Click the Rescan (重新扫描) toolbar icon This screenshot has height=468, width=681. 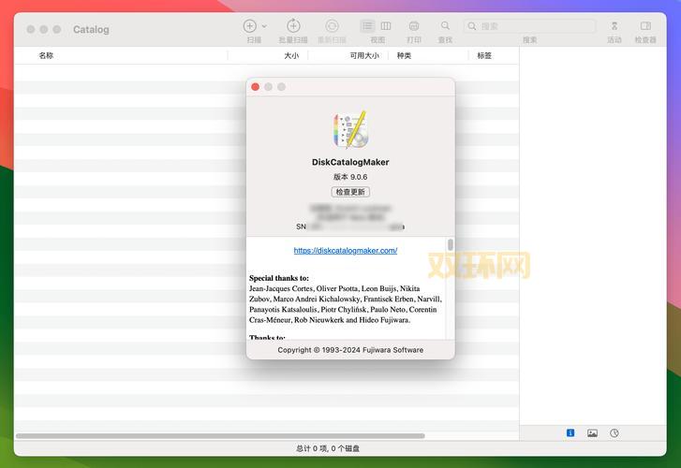[x=332, y=26]
